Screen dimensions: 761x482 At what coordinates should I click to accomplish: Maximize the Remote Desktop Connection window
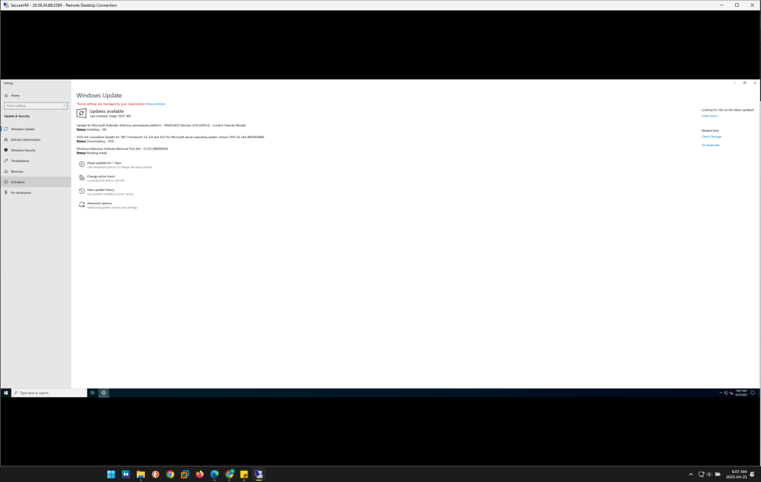(x=736, y=5)
